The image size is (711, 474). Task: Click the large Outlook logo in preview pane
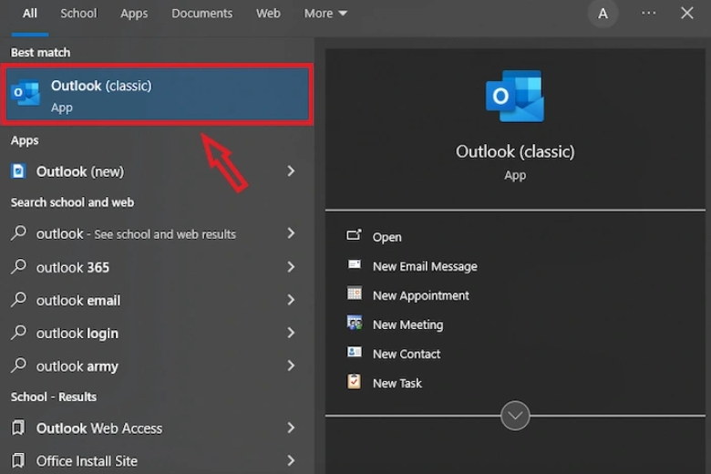pos(515,96)
